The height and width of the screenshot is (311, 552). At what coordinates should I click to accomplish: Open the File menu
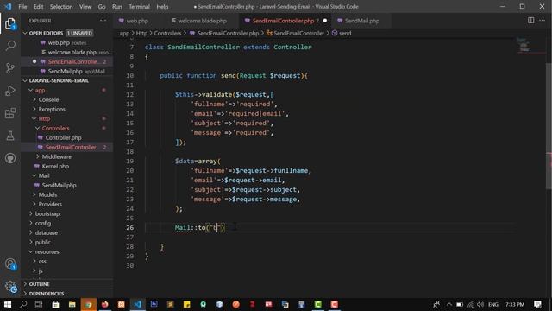[x=22, y=6]
